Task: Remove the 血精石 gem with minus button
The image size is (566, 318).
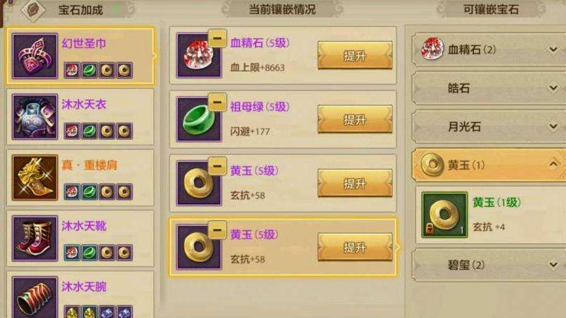Action: click(217, 38)
